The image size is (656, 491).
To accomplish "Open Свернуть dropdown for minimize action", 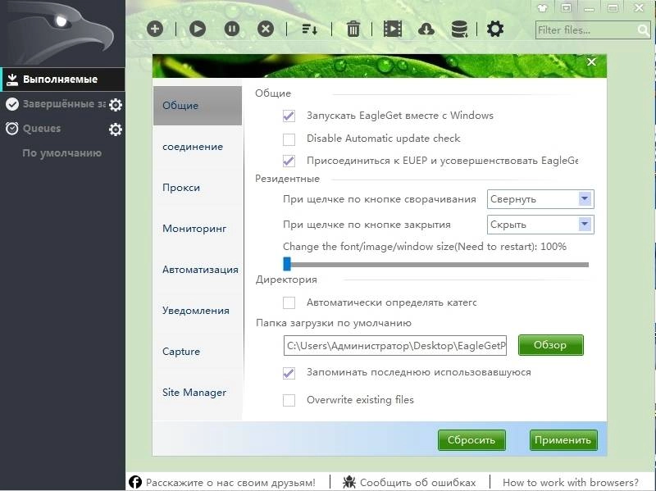I will pos(540,199).
